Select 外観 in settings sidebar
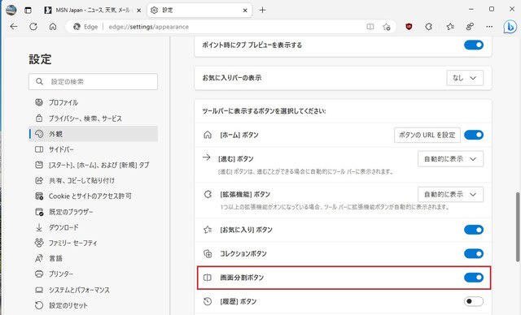 (93, 134)
